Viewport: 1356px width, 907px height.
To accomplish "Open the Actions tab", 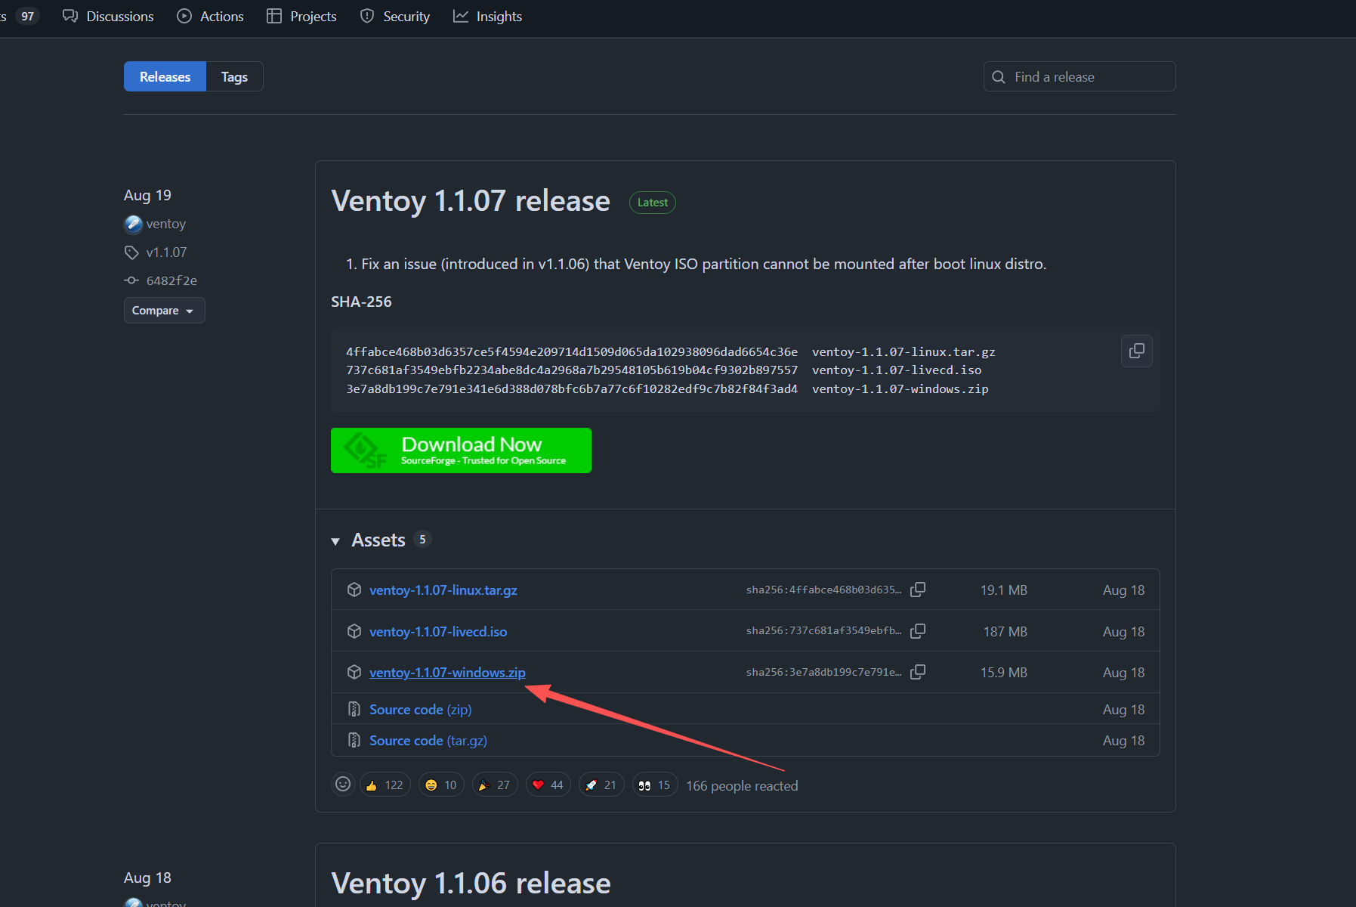I will click(210, 17).
